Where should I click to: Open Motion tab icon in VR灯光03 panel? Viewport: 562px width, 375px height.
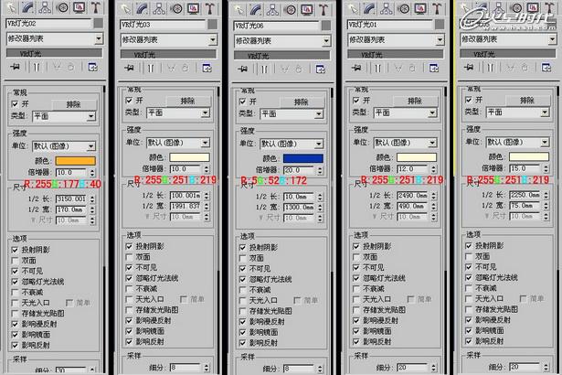coord(176,8)
